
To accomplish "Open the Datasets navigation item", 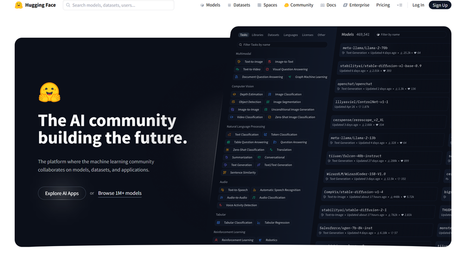I will click(238, 5).
